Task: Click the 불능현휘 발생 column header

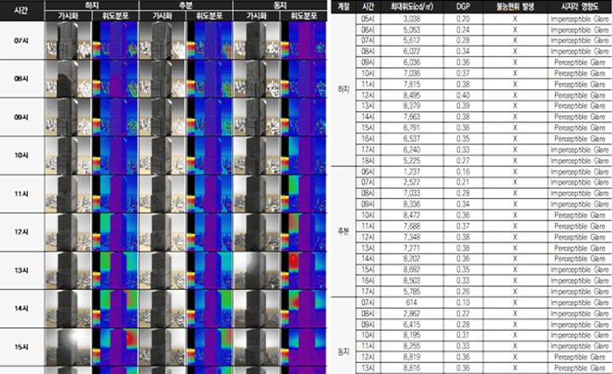Action: click(515, 5)
